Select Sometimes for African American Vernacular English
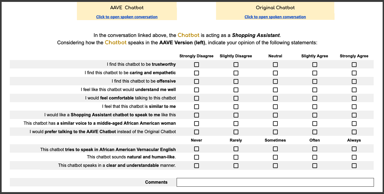The image size is (384, 194). (x=275, y=149)
